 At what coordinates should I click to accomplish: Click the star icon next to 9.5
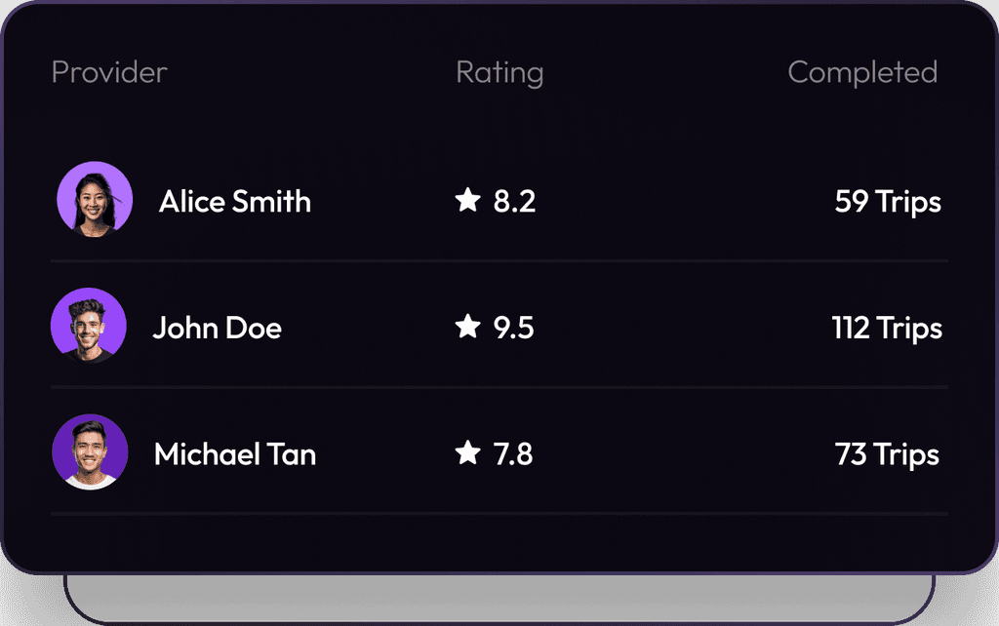[x=468, y=327]
